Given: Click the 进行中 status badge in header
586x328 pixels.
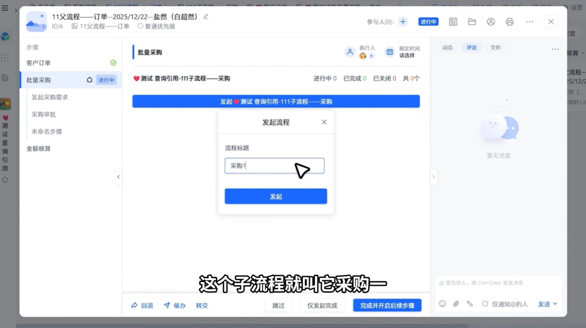Looking at the screenshot, I should tap(428, 22).
